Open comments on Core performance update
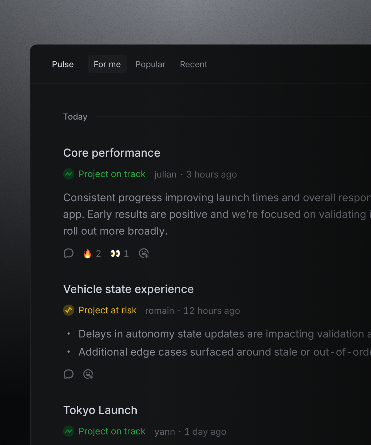 click(x=69, y=253)
